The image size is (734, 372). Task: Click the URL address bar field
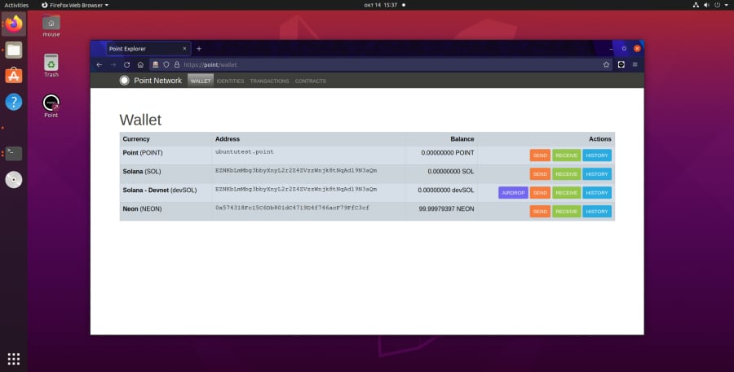point(382,64)
